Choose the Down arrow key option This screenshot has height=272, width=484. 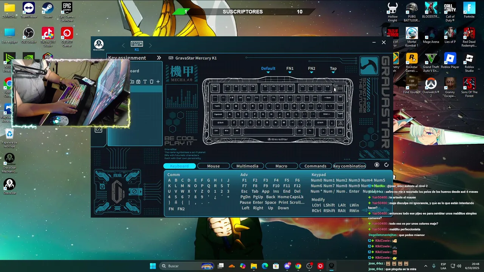point(283,208)
